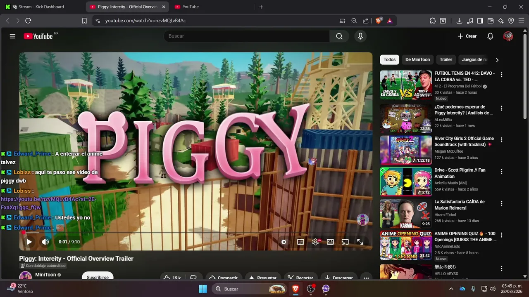Image resolution: width=529 pixels, height=297 pixels.
Task: Reload the page
Action: point(28,21)
